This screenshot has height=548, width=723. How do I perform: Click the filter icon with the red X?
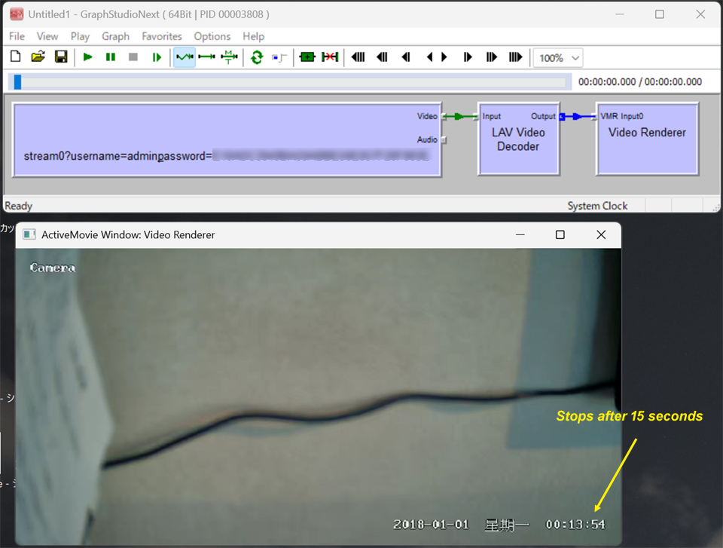tap(330, 57)
